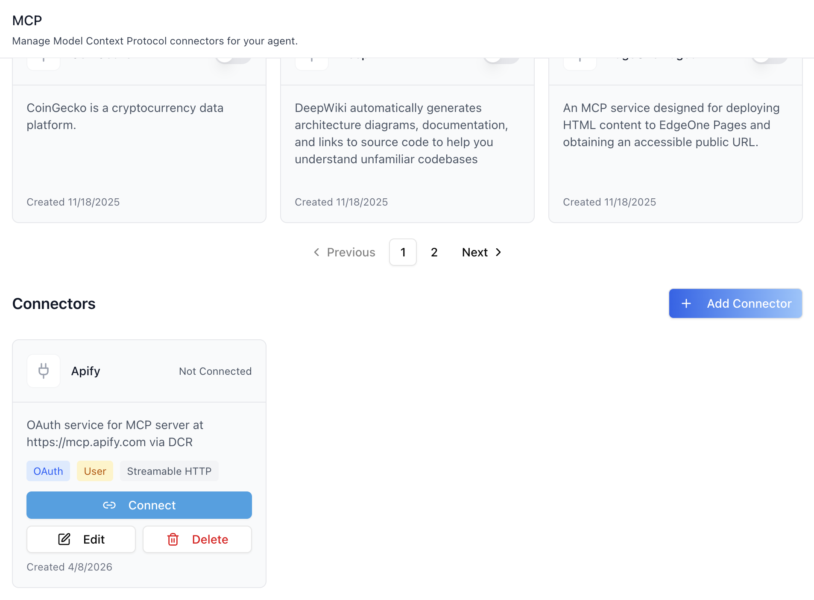The width and height of the screenshot is (814, 600).
Task: Click the Not Connected status text
Action: (x=215, y=371)
